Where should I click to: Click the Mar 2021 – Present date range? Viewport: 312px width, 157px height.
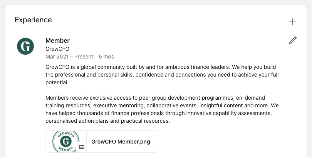pyautogui.click(x=69, y=57)
